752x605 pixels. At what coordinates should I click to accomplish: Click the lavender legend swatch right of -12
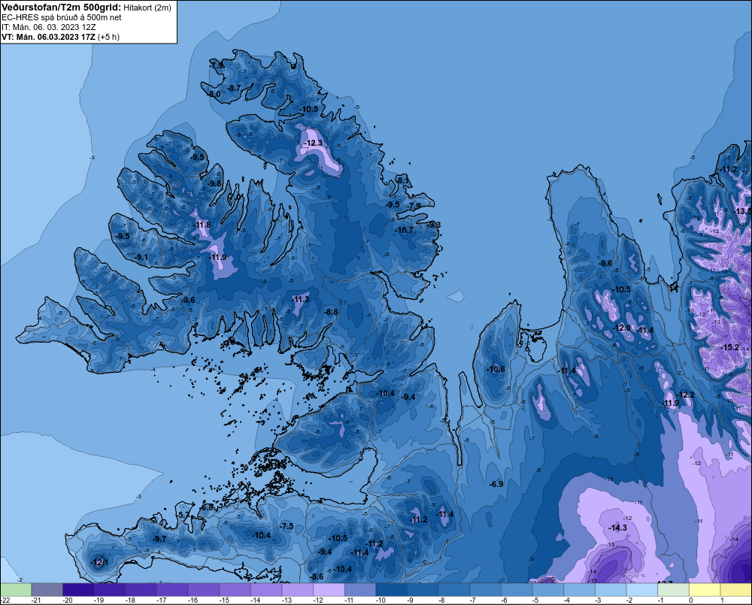click(x=329, y=590)
